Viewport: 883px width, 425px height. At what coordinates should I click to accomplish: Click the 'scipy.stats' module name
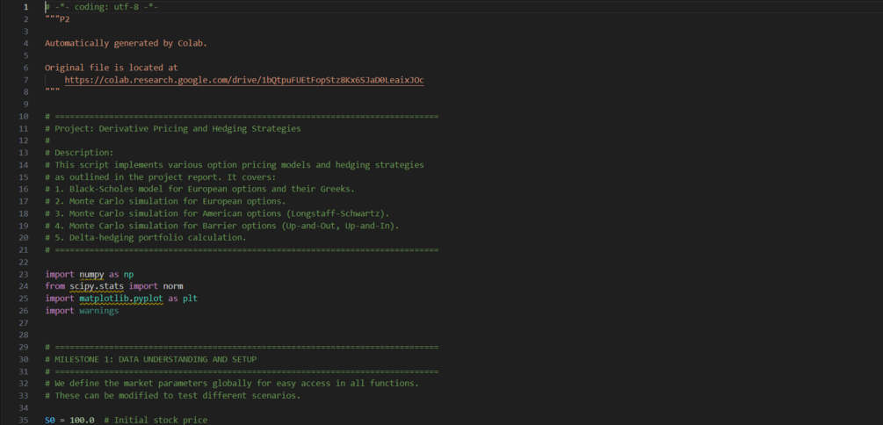[x=97, y=286]
